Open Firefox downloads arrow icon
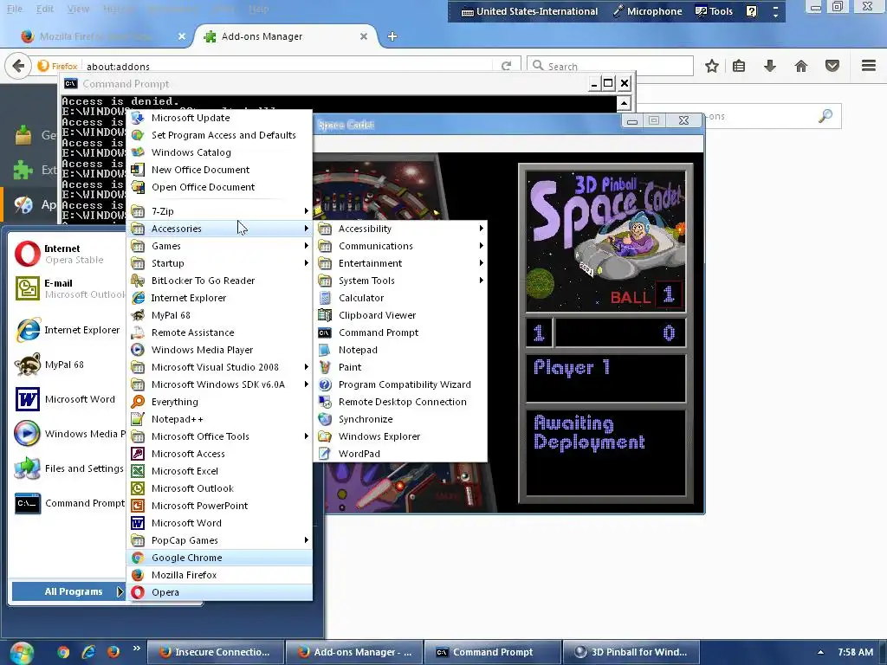This screenshot has width=887, height=665. coord(770,66)
